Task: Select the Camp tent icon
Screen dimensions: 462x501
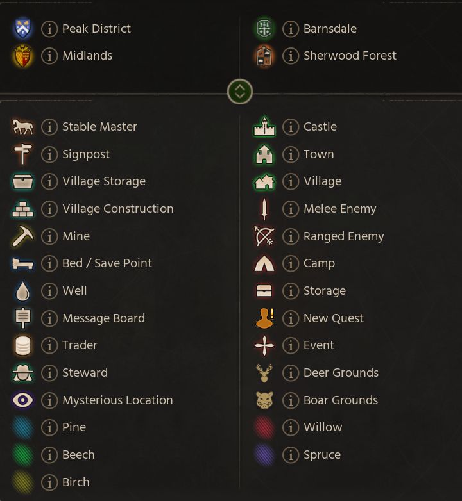Action: 264,263
